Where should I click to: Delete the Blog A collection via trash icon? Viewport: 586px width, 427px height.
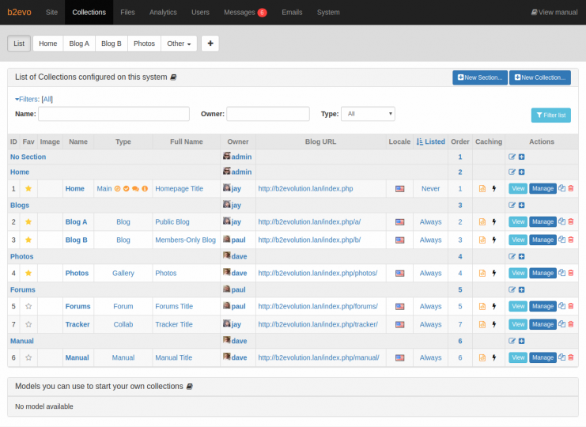pyautogui.click(x=571, y=222)
